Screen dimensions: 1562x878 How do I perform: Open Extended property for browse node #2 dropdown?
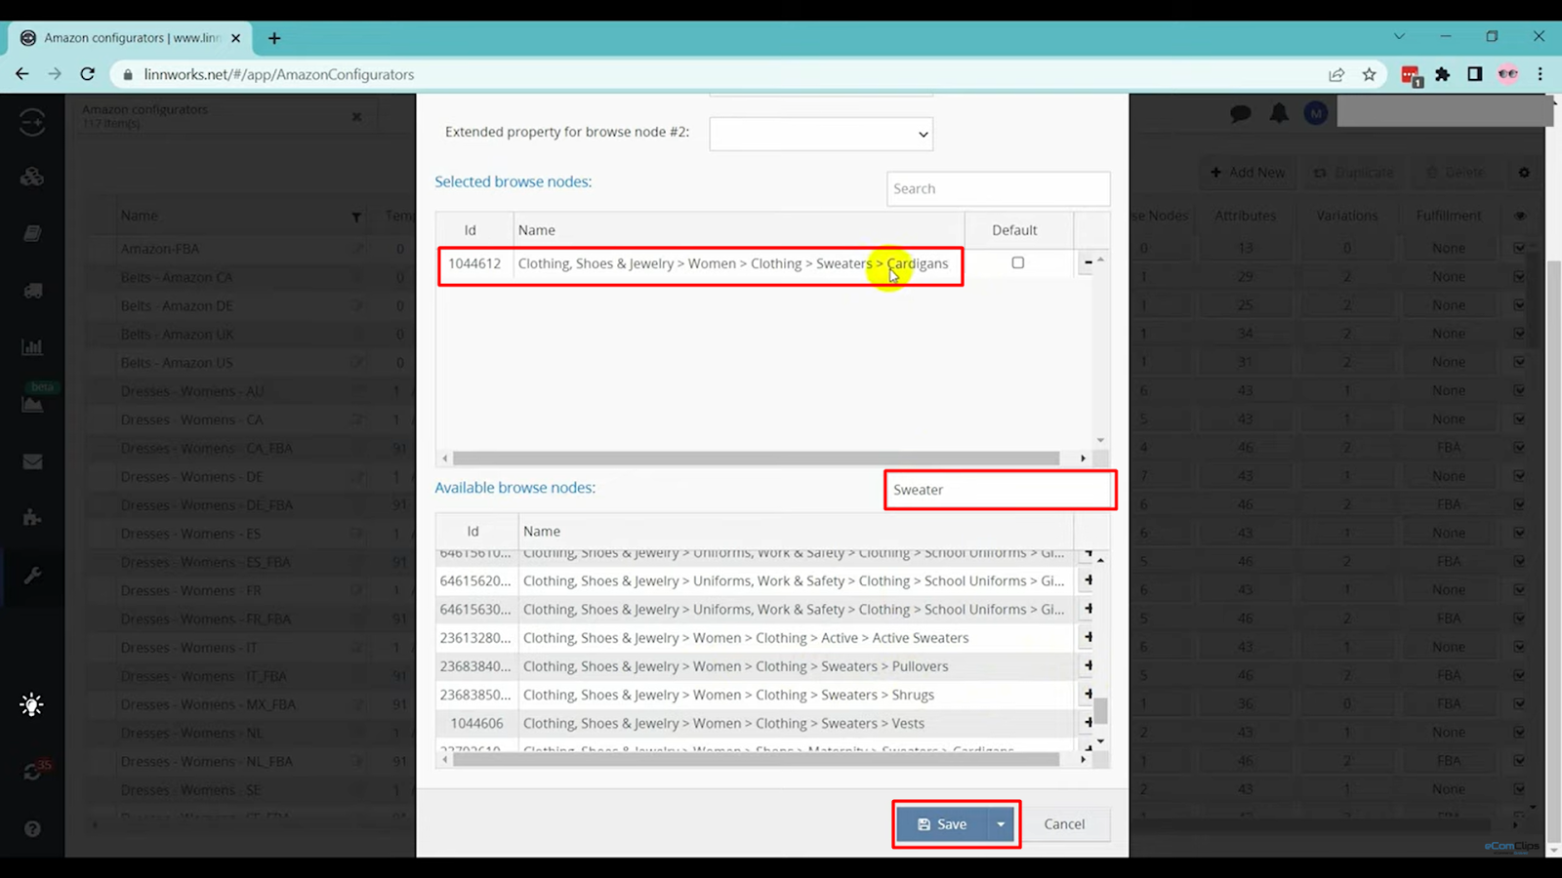(821, 134)
